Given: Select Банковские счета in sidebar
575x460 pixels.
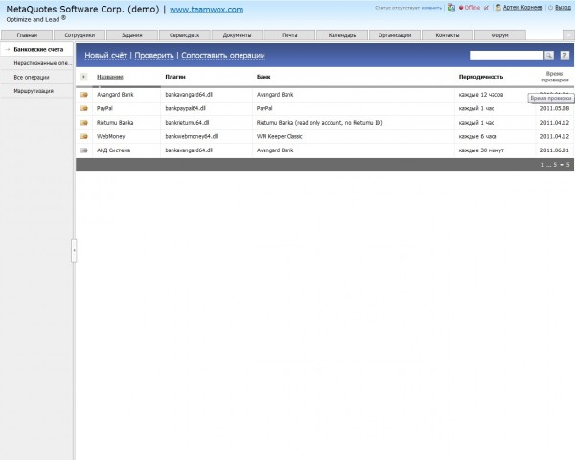Looking at the screenshot, I should pyautogui.click(x=38, y=49).
